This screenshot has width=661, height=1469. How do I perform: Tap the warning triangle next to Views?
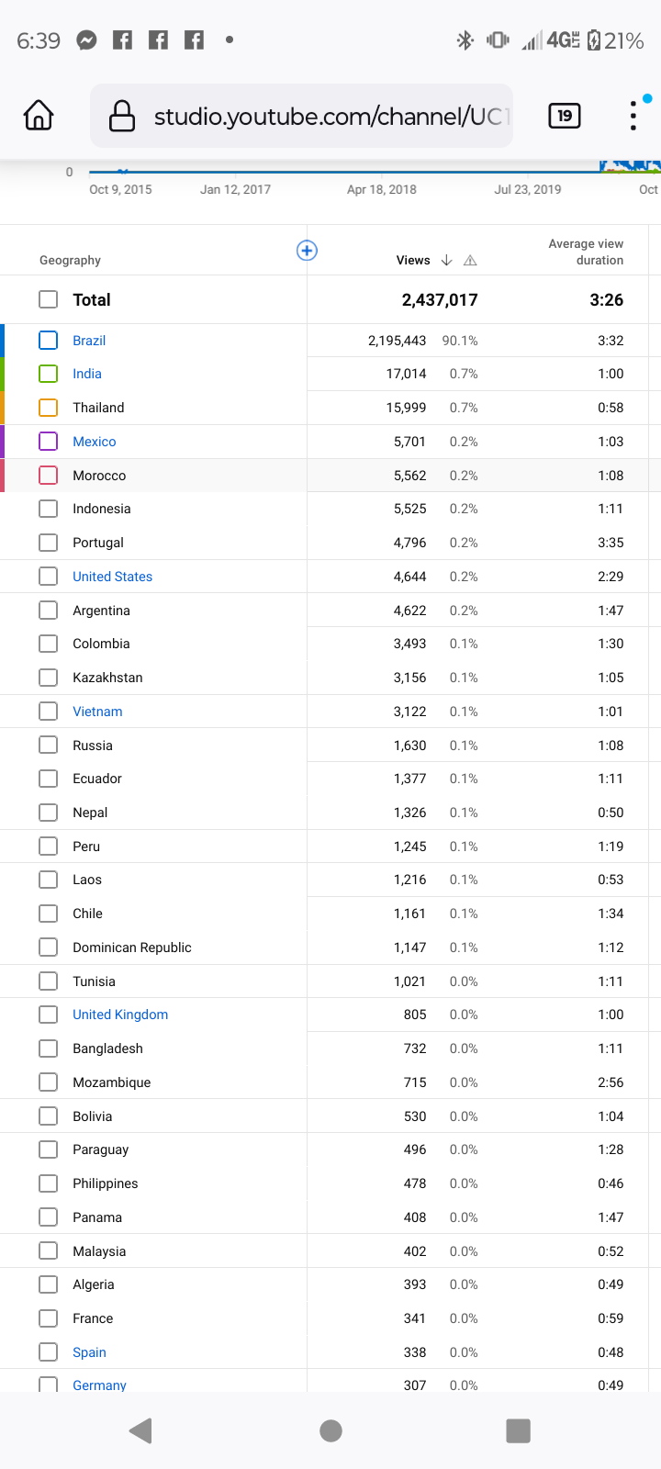click(x=470, y=261)
